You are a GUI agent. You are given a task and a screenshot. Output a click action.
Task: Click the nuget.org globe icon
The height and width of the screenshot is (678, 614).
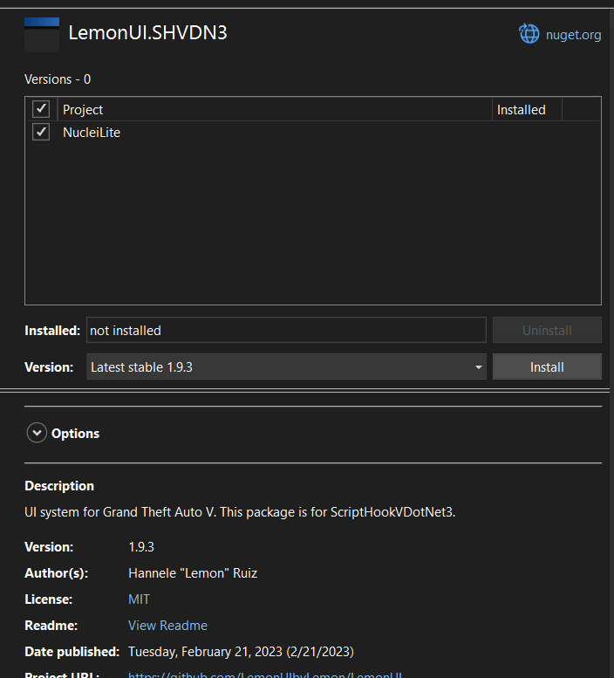(x=529, y=34)
